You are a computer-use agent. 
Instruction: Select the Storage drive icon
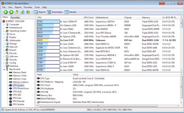(7, 44)
